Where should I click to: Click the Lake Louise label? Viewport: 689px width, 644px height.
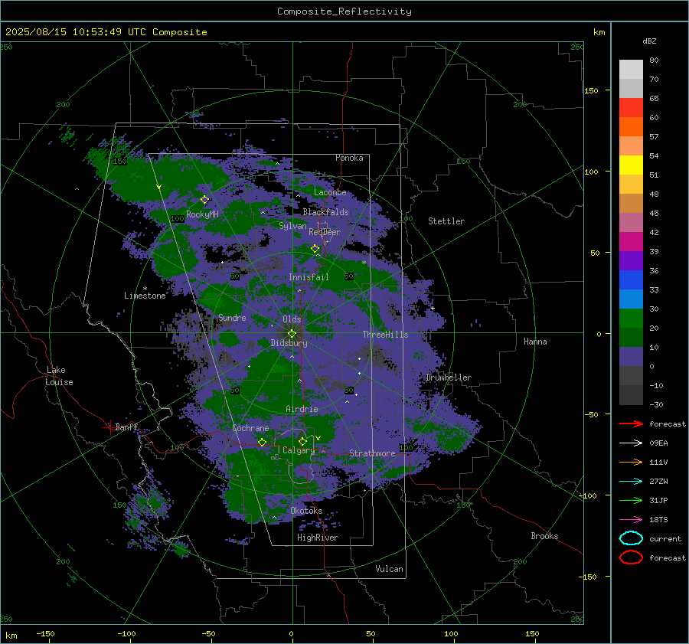point(59,376)
